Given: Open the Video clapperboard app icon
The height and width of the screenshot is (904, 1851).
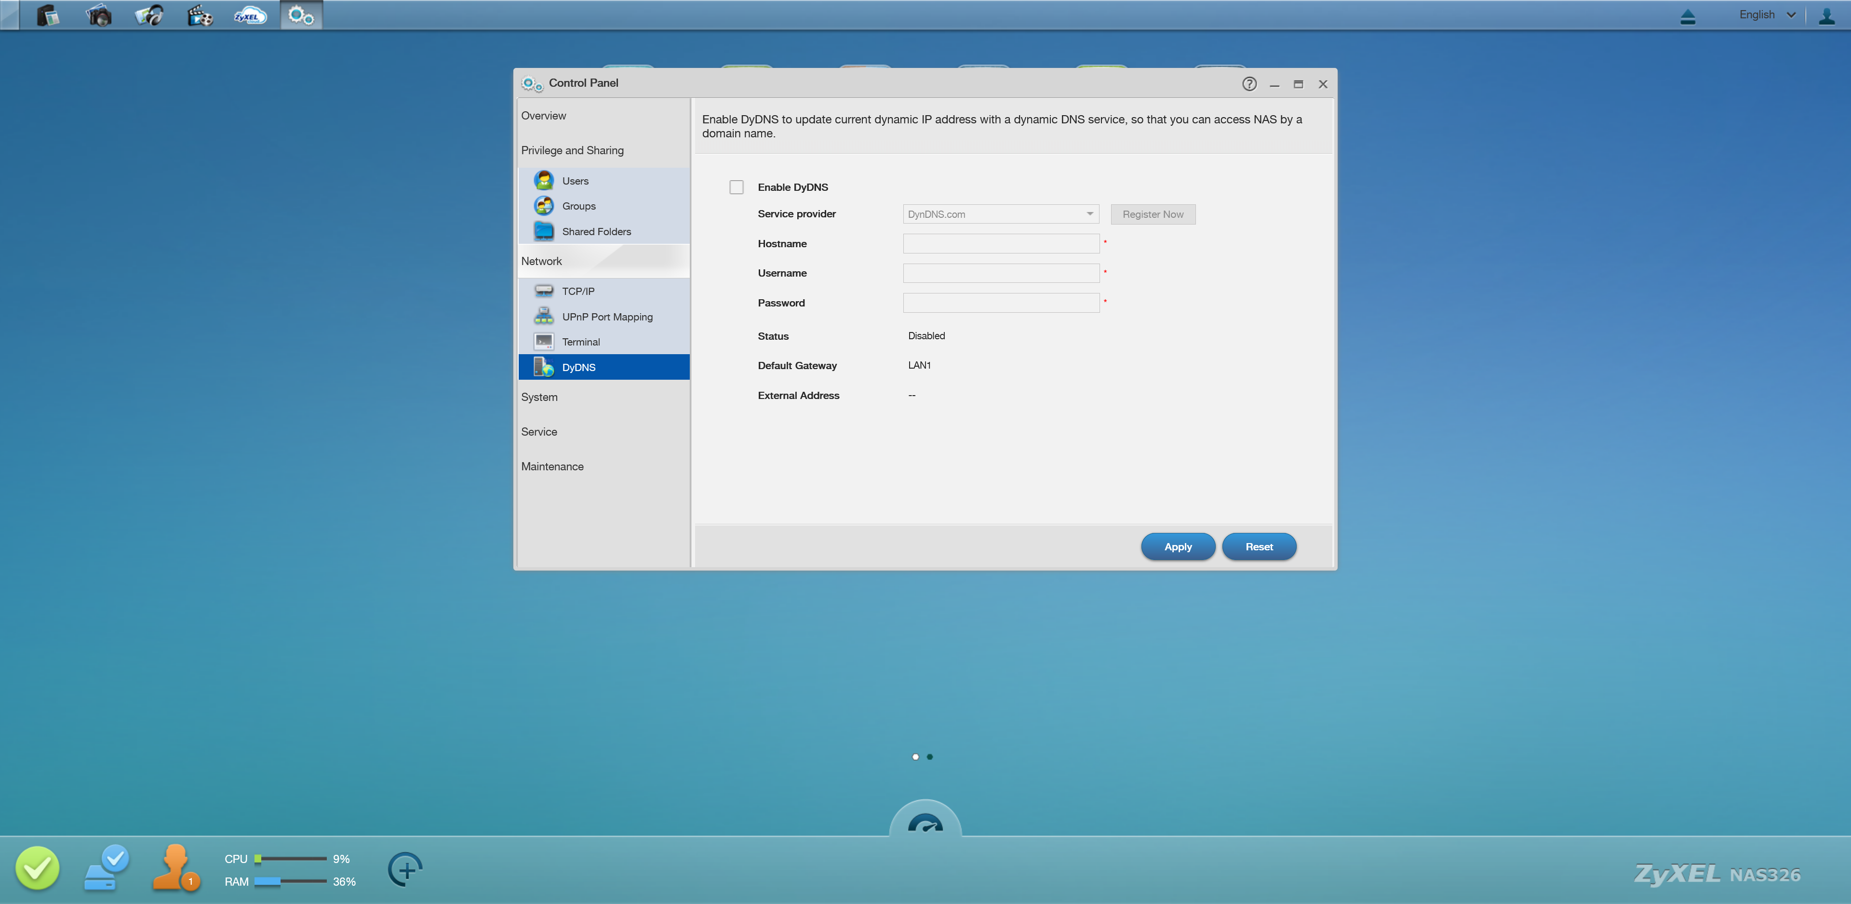Looking at the screenshot, I should click(x=200, y=15).
